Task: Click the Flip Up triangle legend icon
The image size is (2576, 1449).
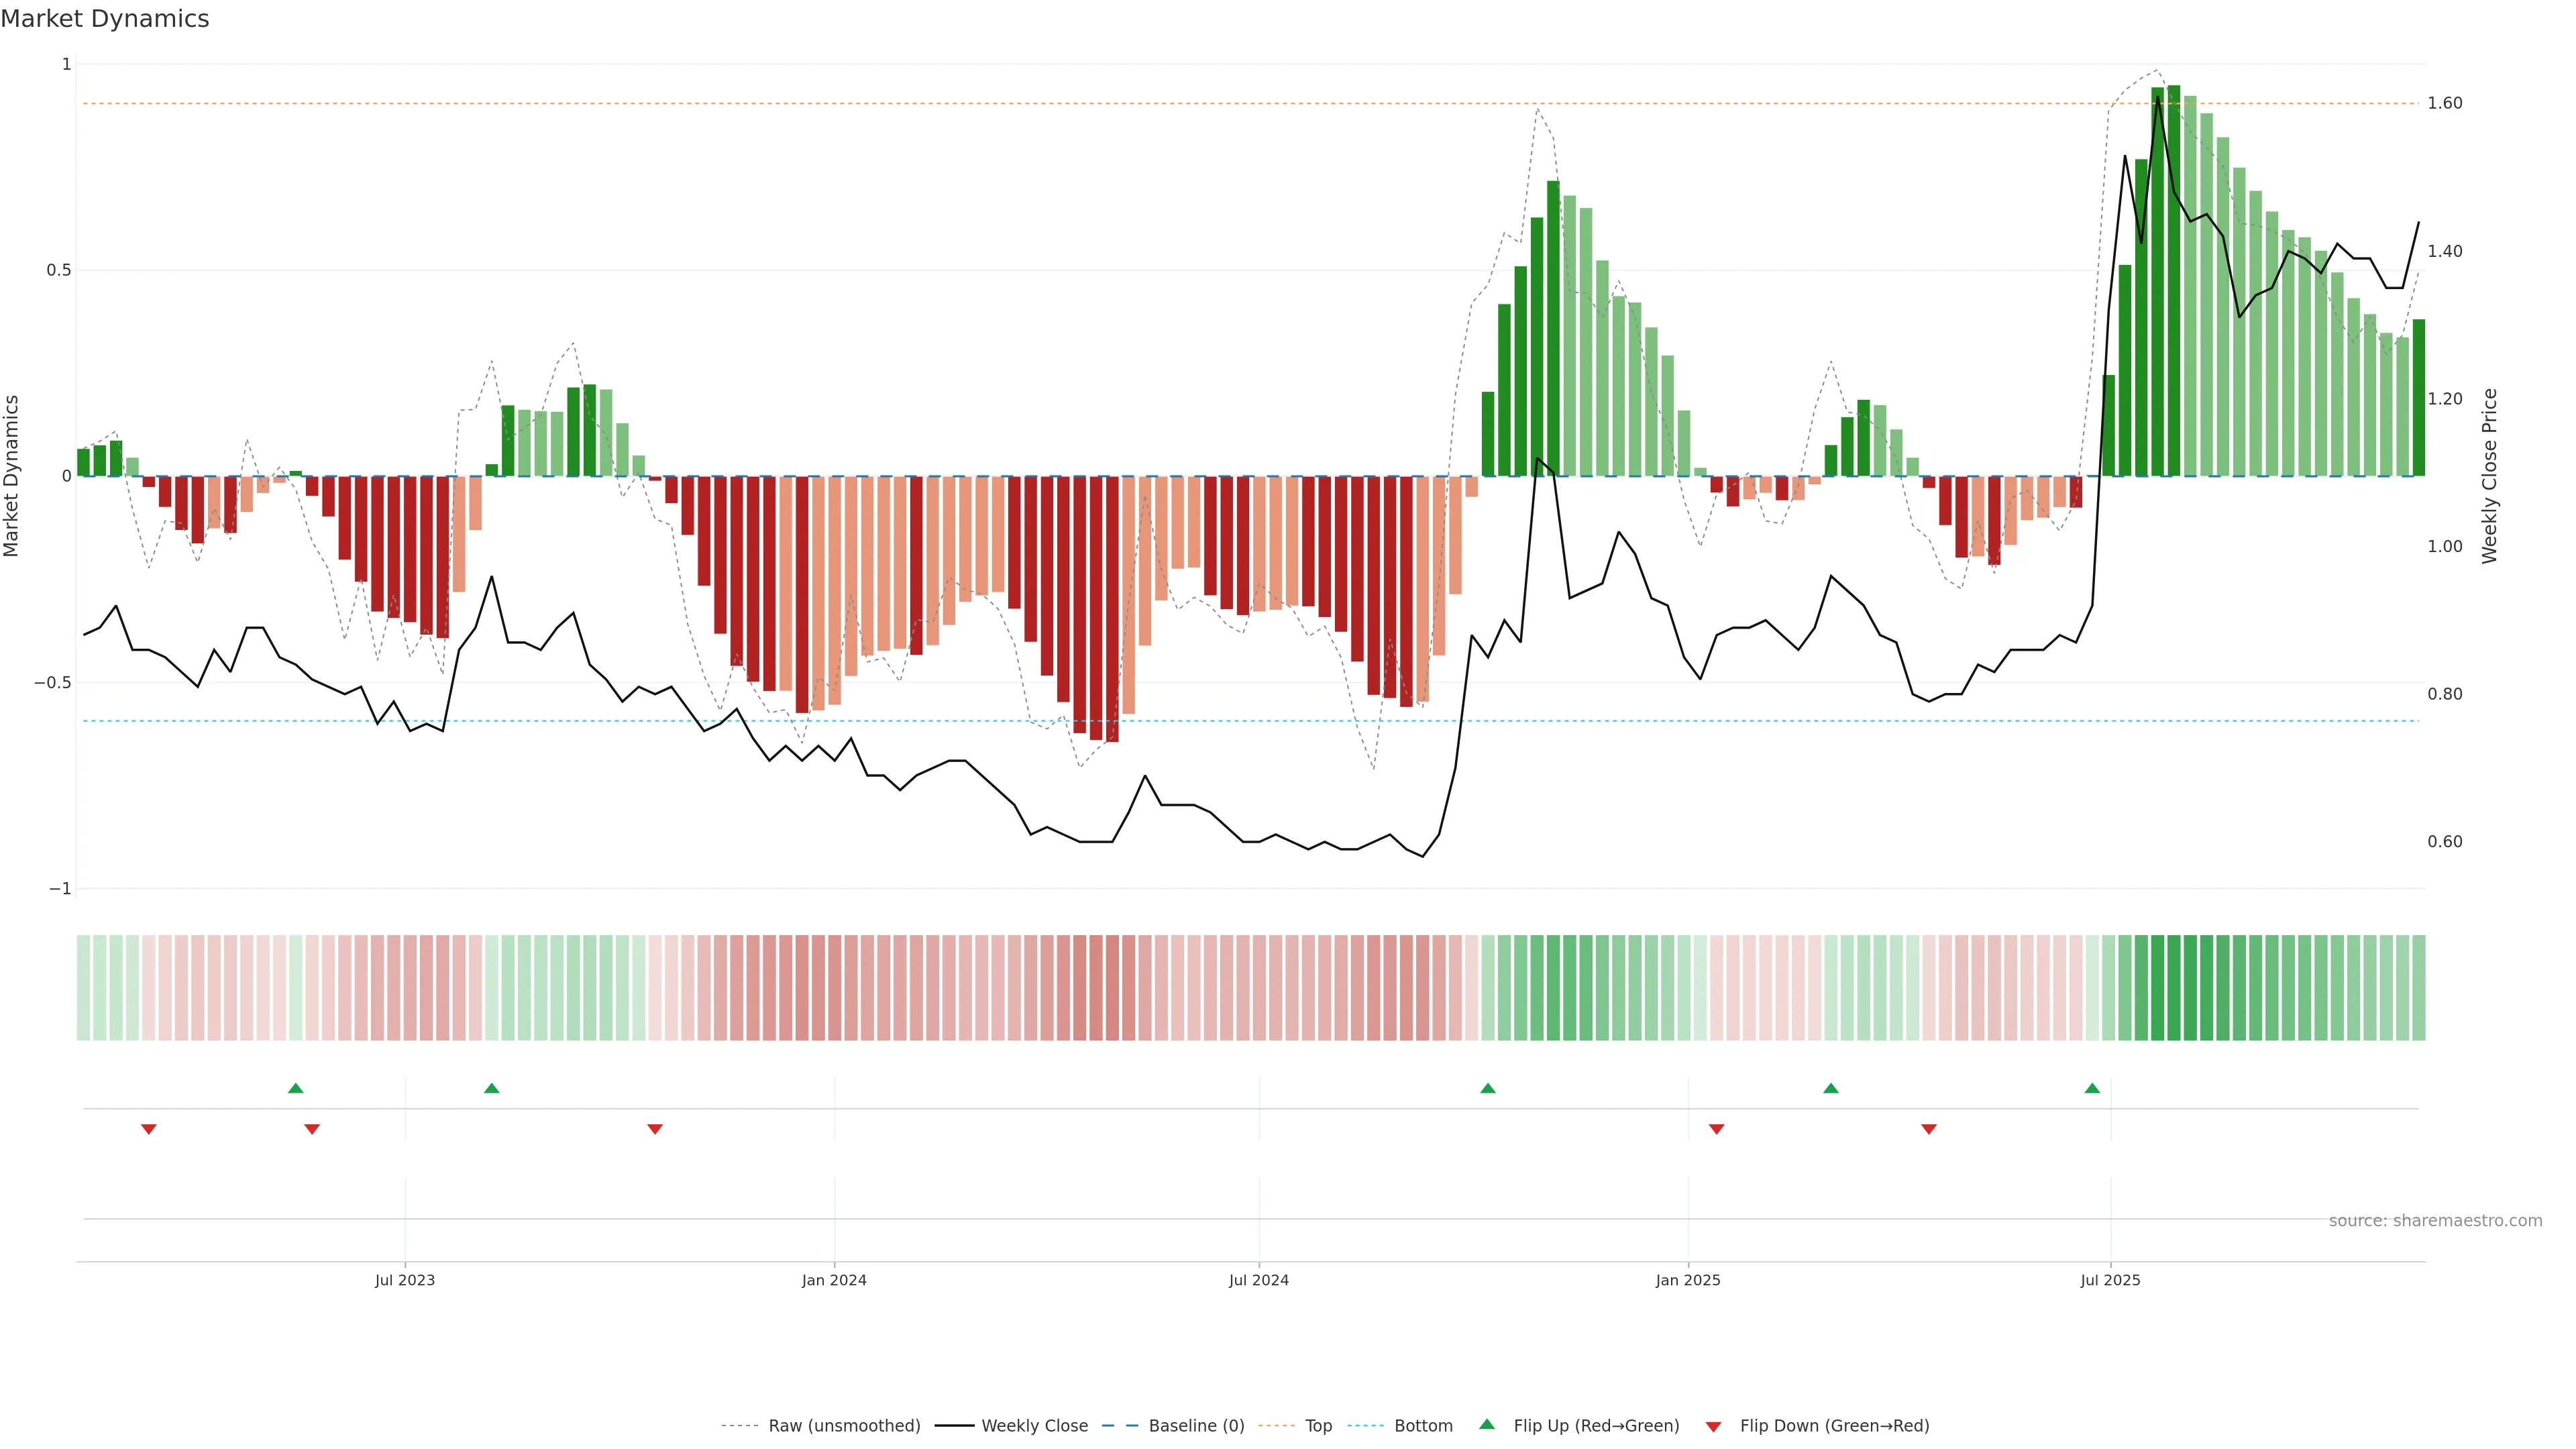Action: 1487,1425
